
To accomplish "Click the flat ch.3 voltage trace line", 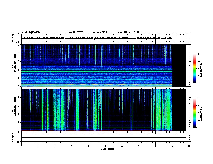I will (x=104, y=138).
